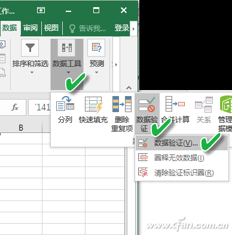Click the formula bar containing '141

[x=39, y=107]
